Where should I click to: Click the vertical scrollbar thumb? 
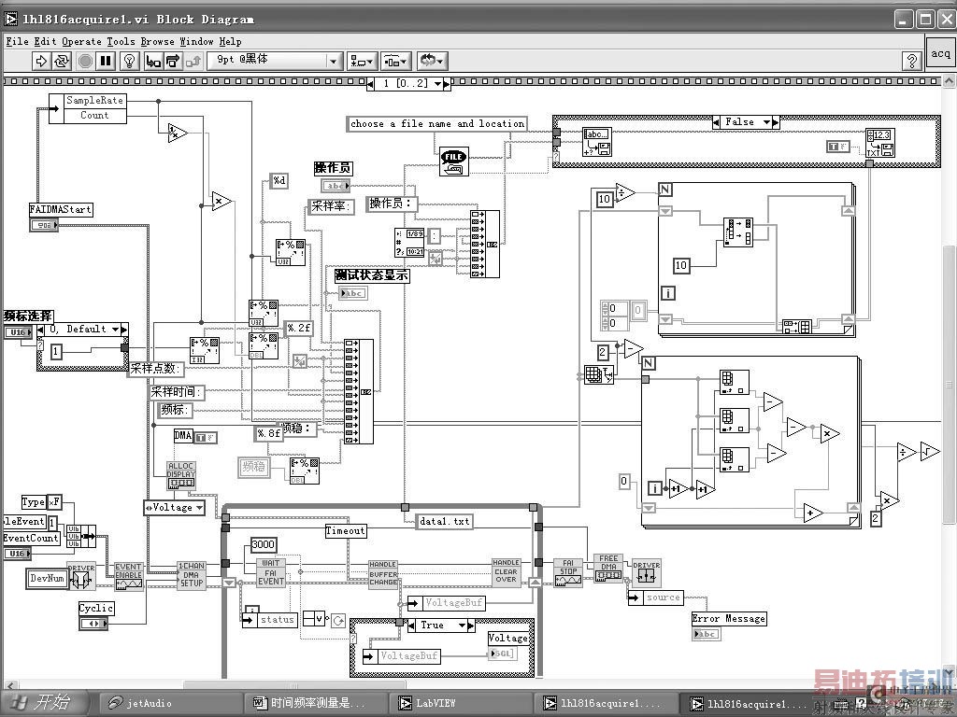[949, 383]
